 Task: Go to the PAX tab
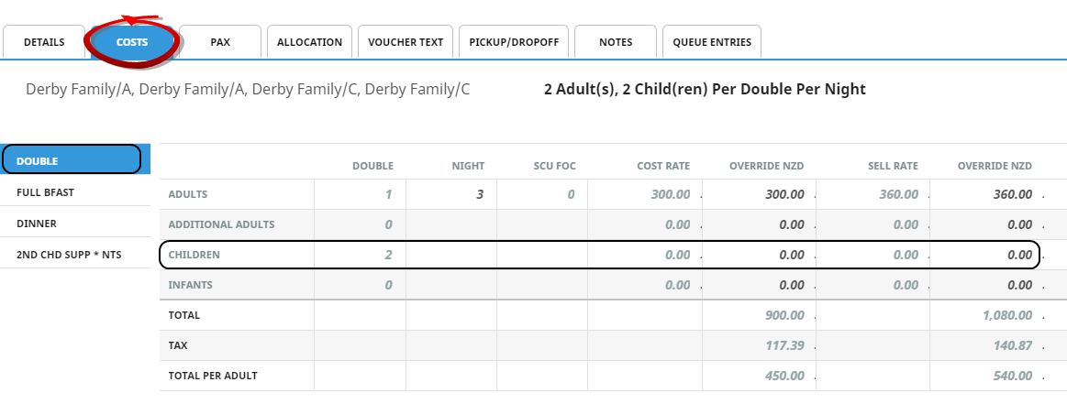coord(220,42)
